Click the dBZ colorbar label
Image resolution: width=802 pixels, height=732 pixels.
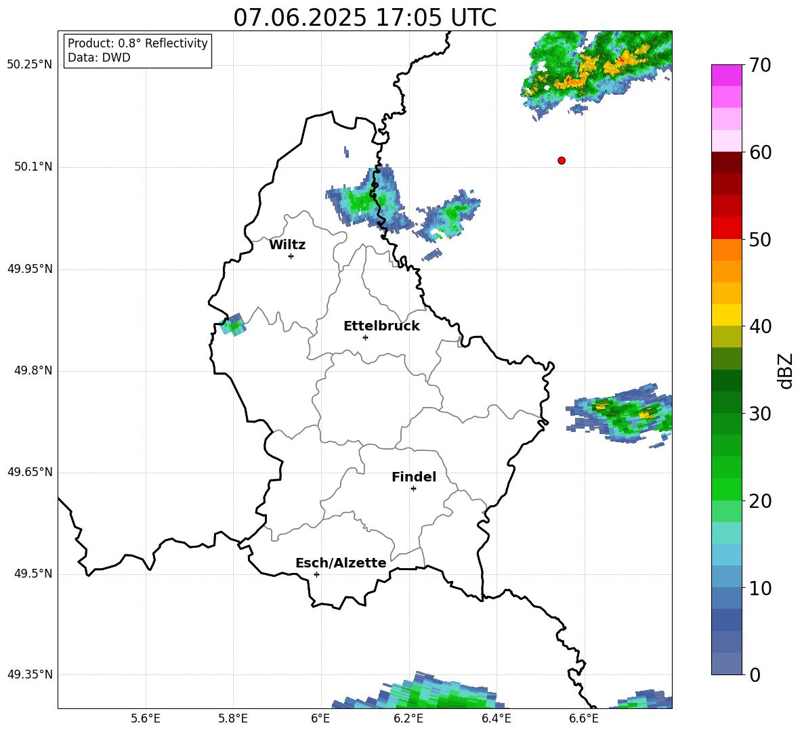click(786, 370)
